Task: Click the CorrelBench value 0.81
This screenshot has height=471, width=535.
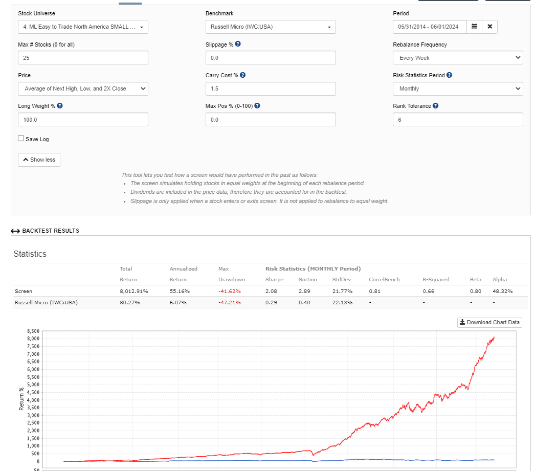Action: [x=374, y=291]
